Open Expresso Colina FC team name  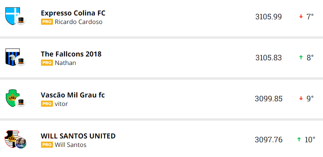point(73,13)
